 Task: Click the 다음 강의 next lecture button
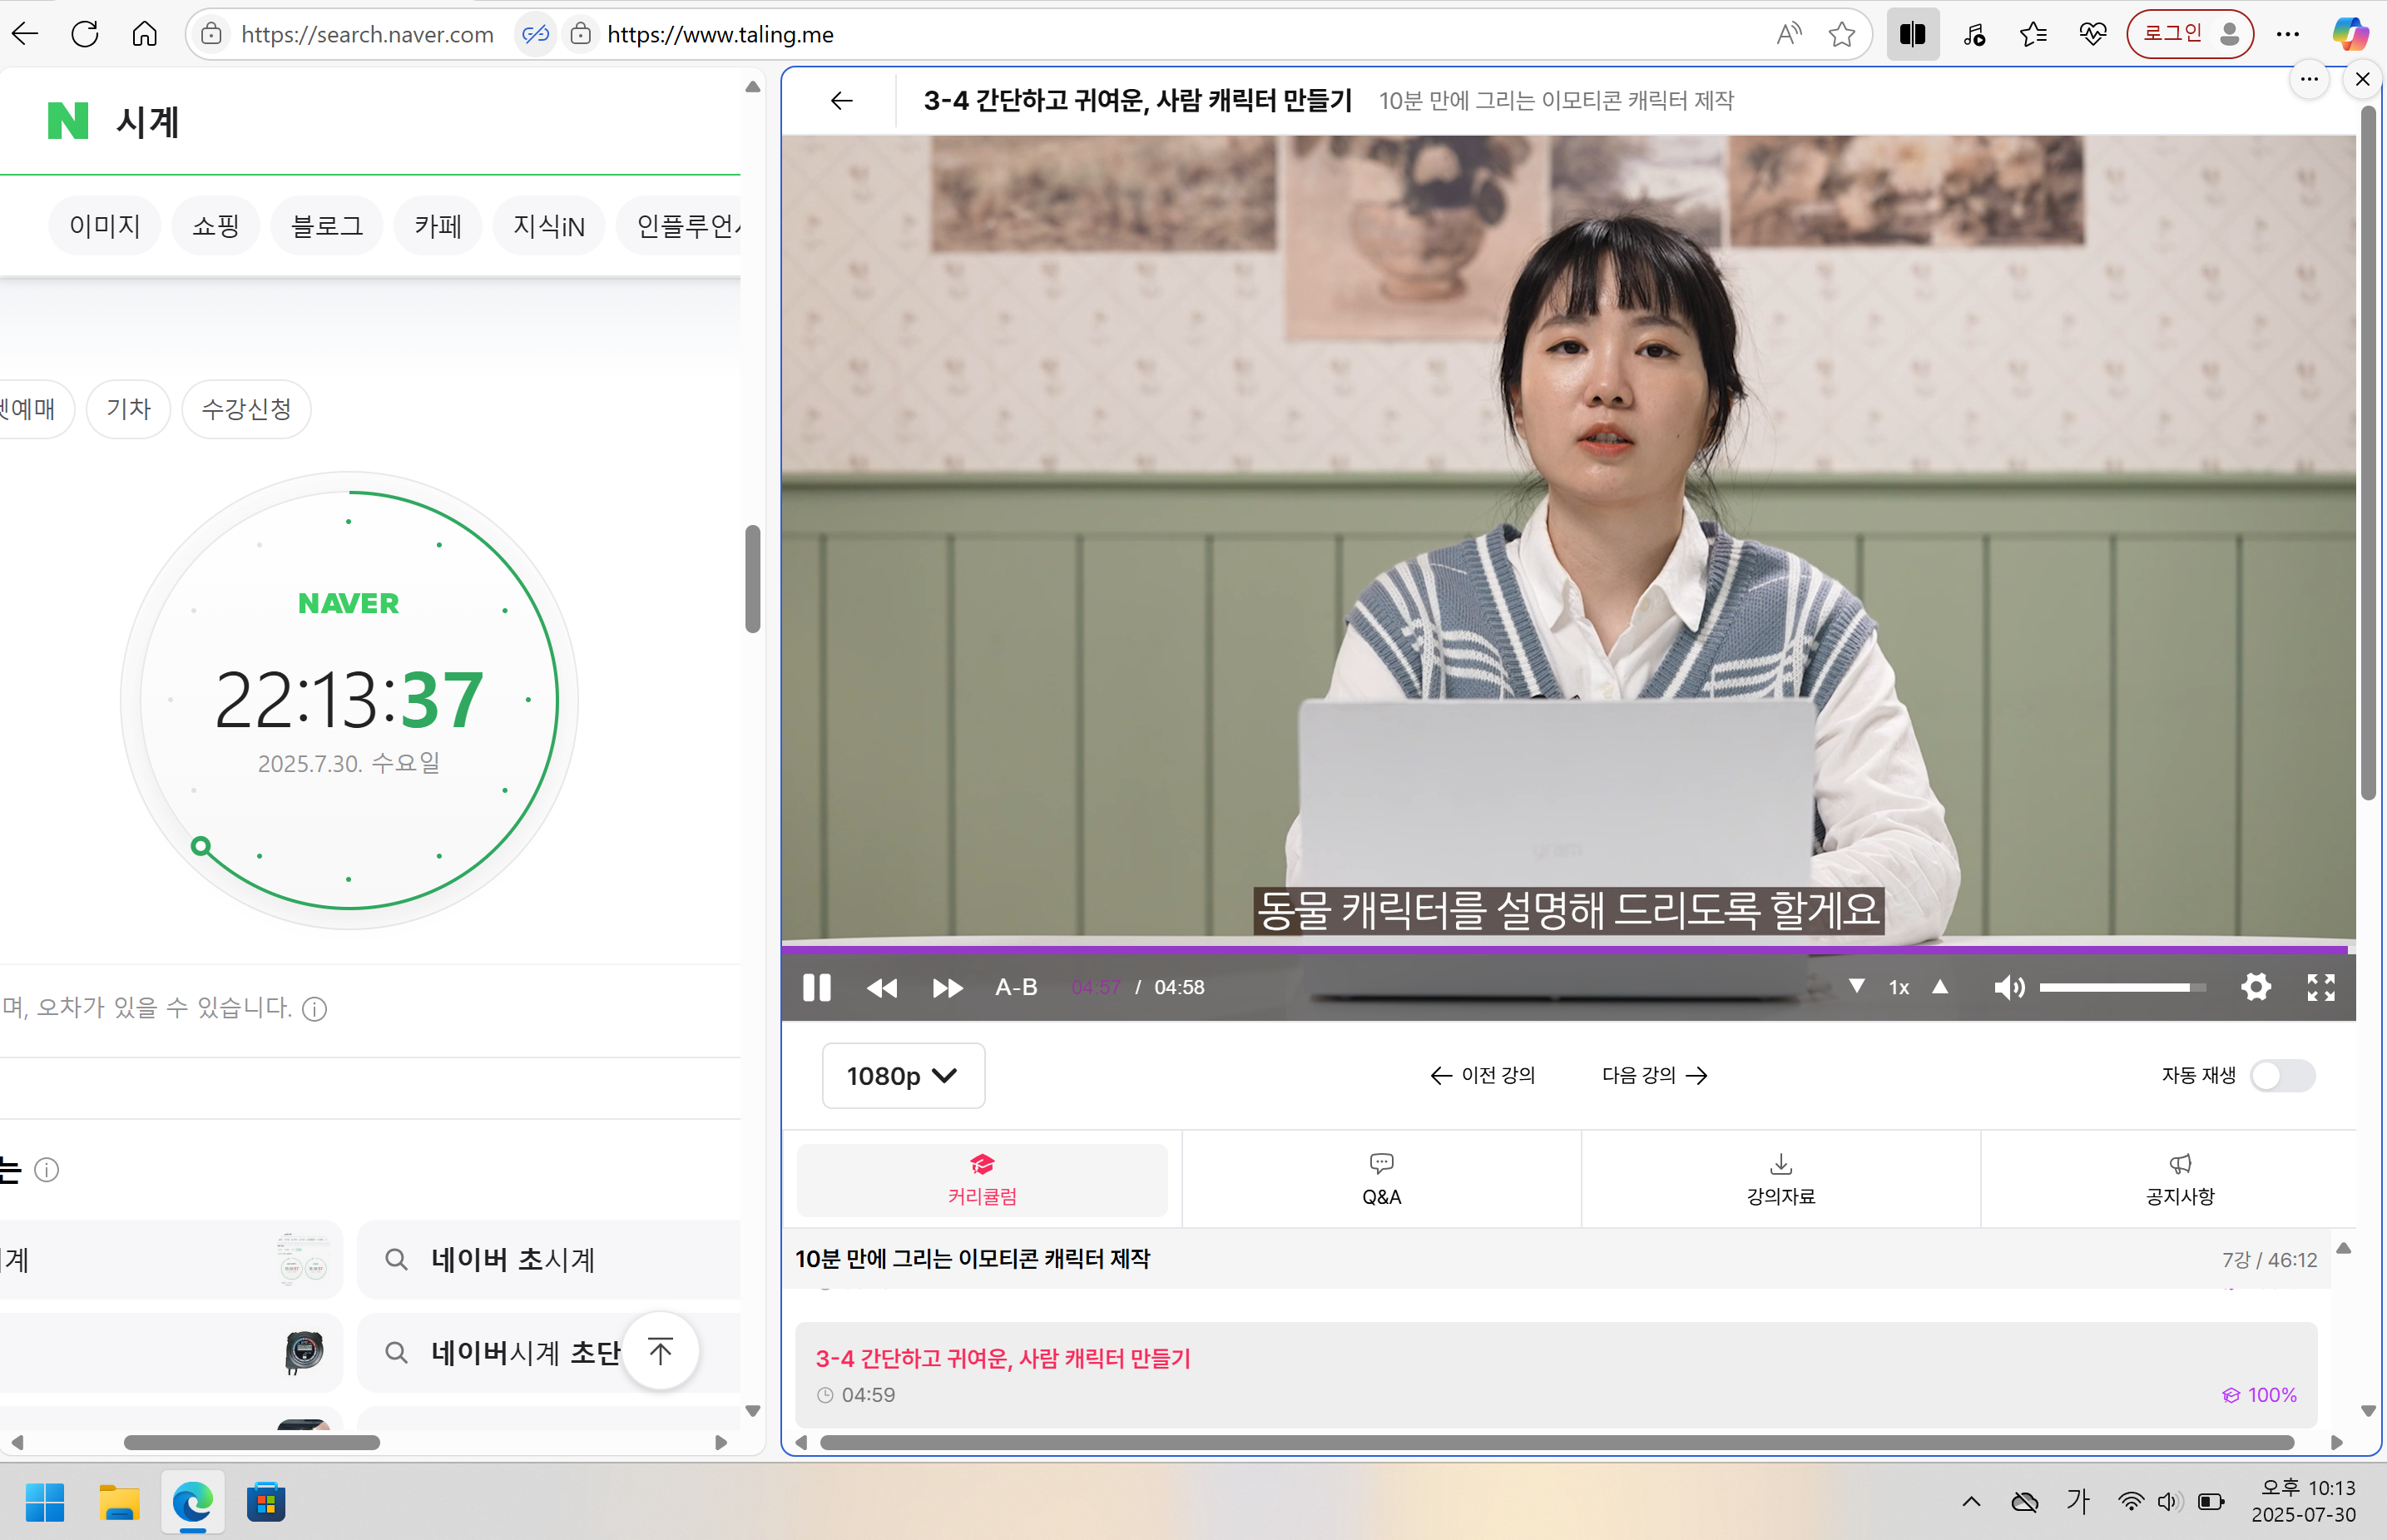coord(1652,1075)
